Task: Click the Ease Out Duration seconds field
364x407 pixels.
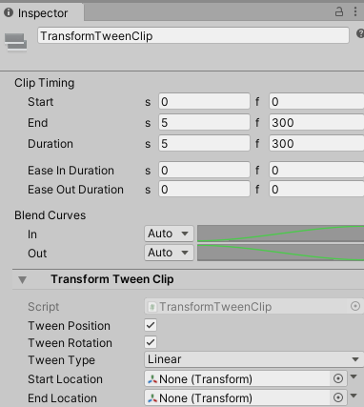Action: (204, 189)
